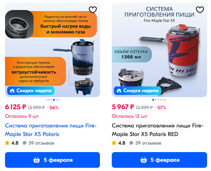The height and width of the screenshot is (171, 211).
Task: Select first carousel dot under left product image
Action: tap(47, 100)
